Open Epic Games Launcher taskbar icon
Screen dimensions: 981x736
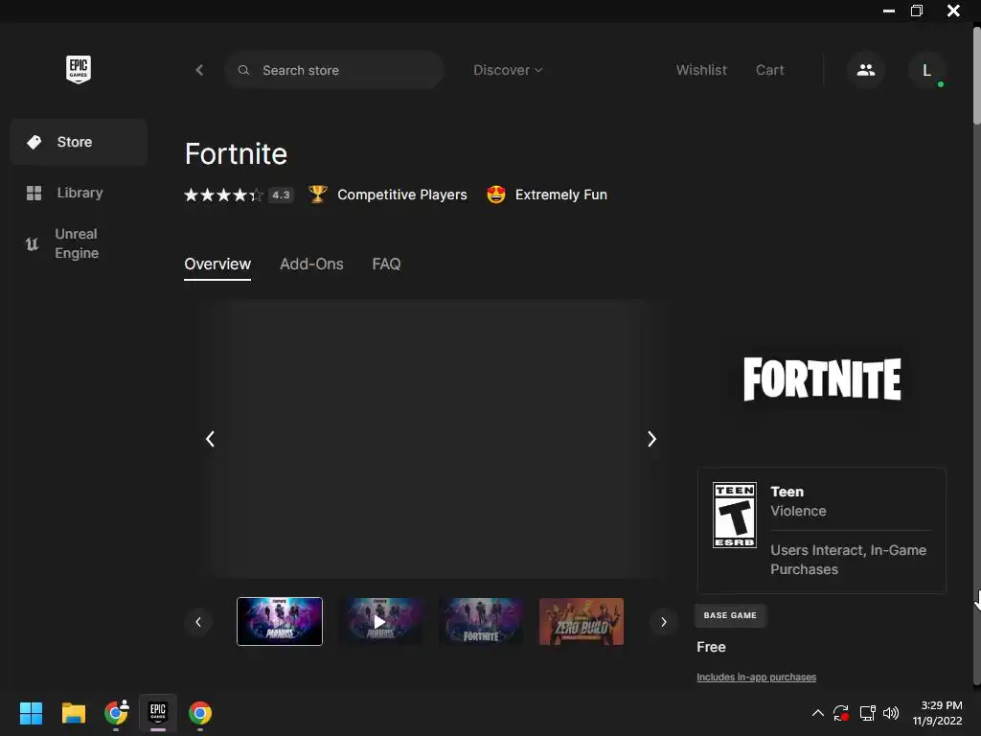[x=158, y=712]
